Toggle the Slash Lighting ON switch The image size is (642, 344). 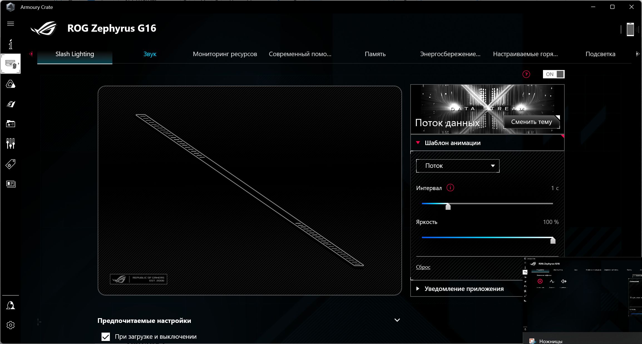point(554,74)
